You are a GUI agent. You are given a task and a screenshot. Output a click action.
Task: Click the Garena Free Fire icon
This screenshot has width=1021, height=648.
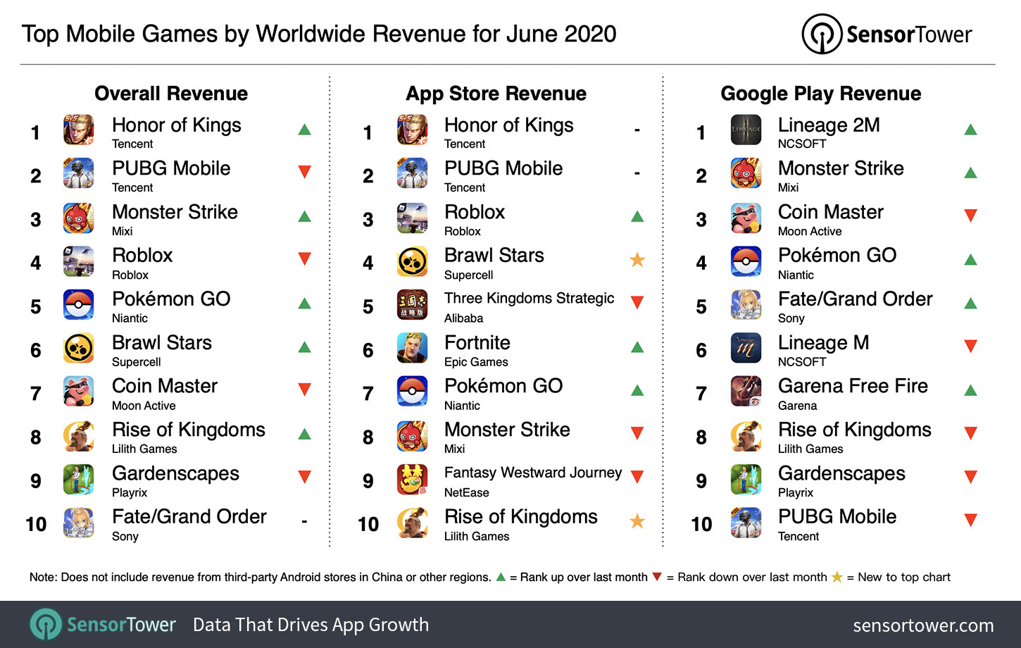(746, 392)
